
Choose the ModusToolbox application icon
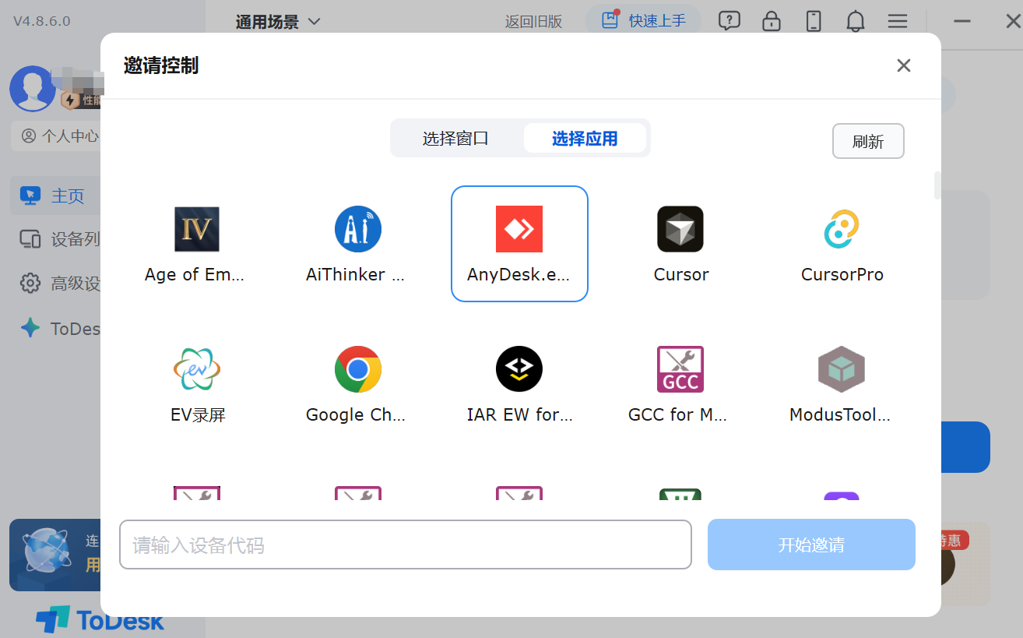coord(842,369)
